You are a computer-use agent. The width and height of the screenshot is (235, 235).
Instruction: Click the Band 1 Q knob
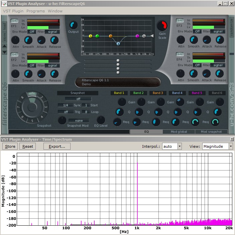click(x=120, y=112)
